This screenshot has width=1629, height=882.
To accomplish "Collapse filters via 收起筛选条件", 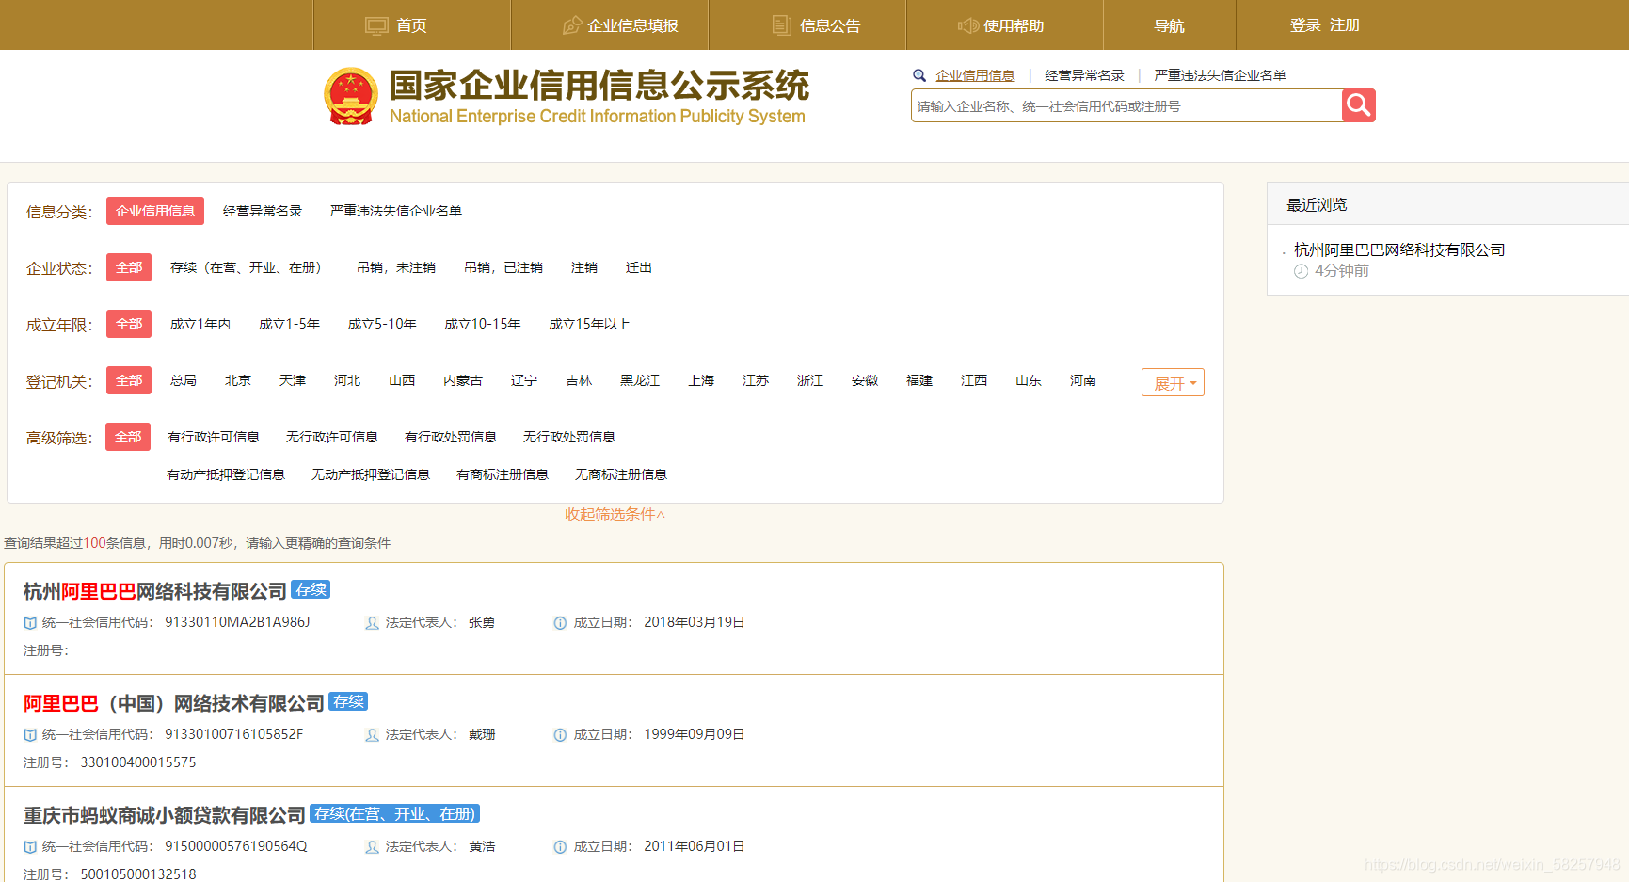I will pos(614,515).
